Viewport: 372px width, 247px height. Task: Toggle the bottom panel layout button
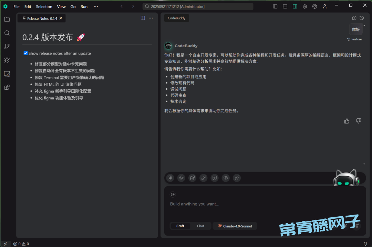[285, 6]
